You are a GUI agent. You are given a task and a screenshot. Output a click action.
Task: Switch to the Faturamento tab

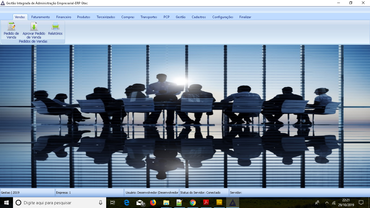[x=41, y=17]
